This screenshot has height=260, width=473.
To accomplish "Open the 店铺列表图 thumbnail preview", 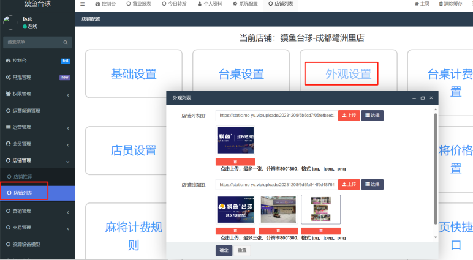I will click(235, 140).
